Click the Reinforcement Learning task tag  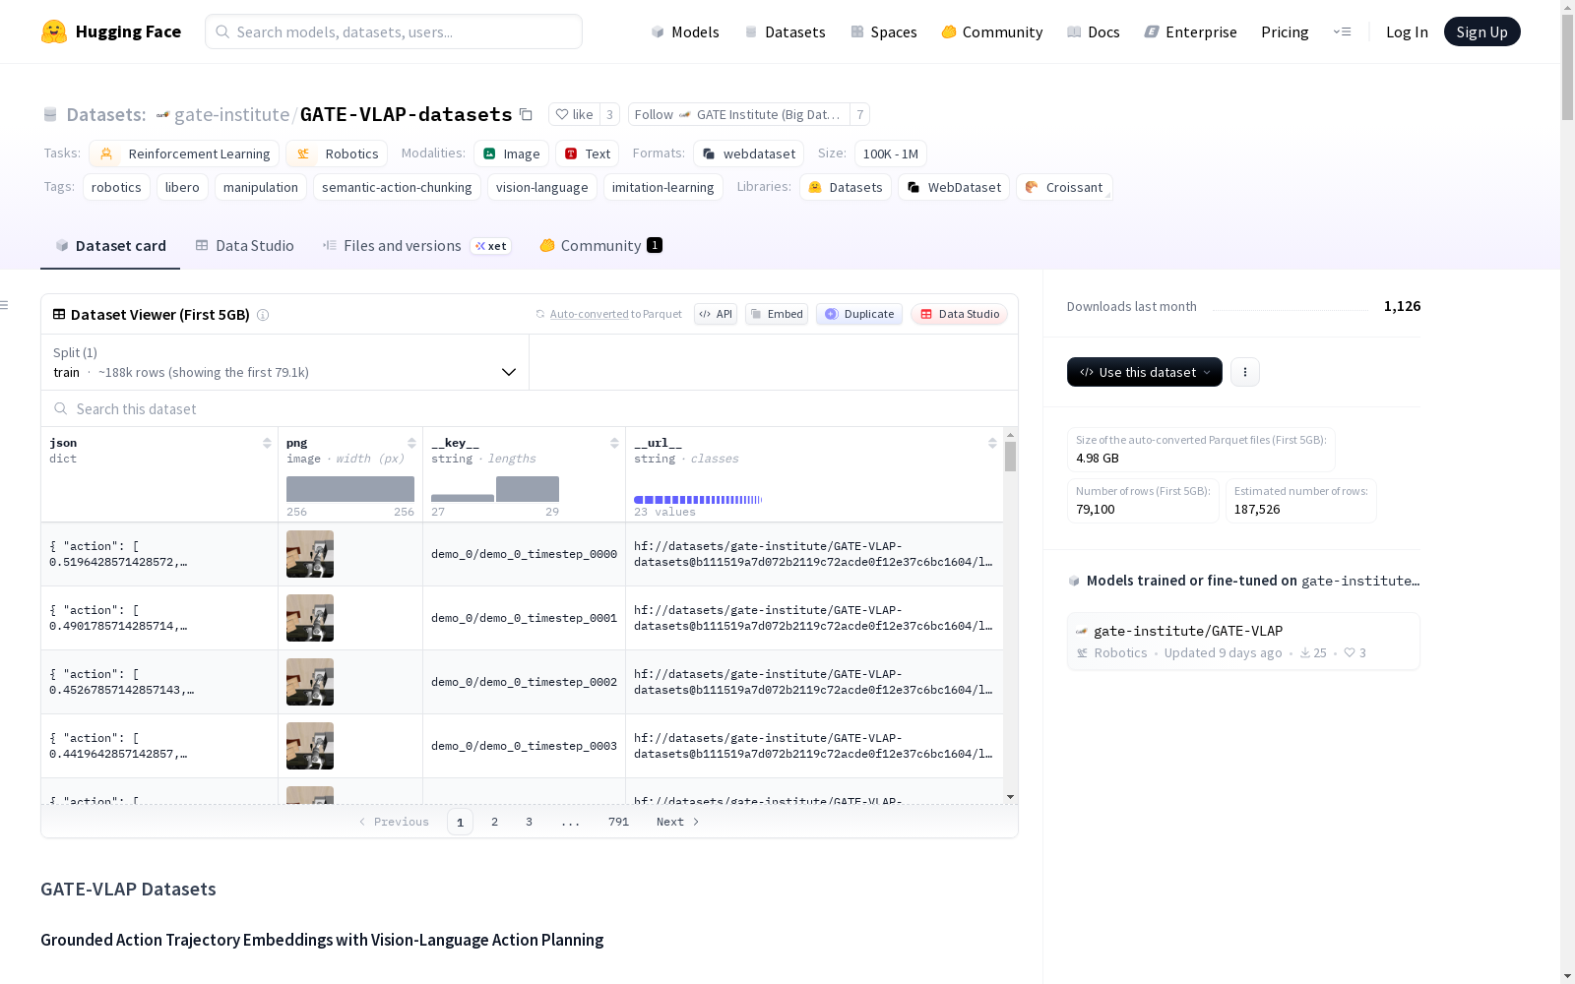tap(184, 154)
